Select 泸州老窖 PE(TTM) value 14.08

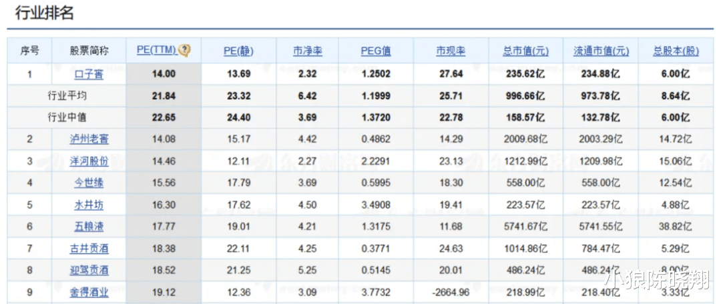click(164, 139)
